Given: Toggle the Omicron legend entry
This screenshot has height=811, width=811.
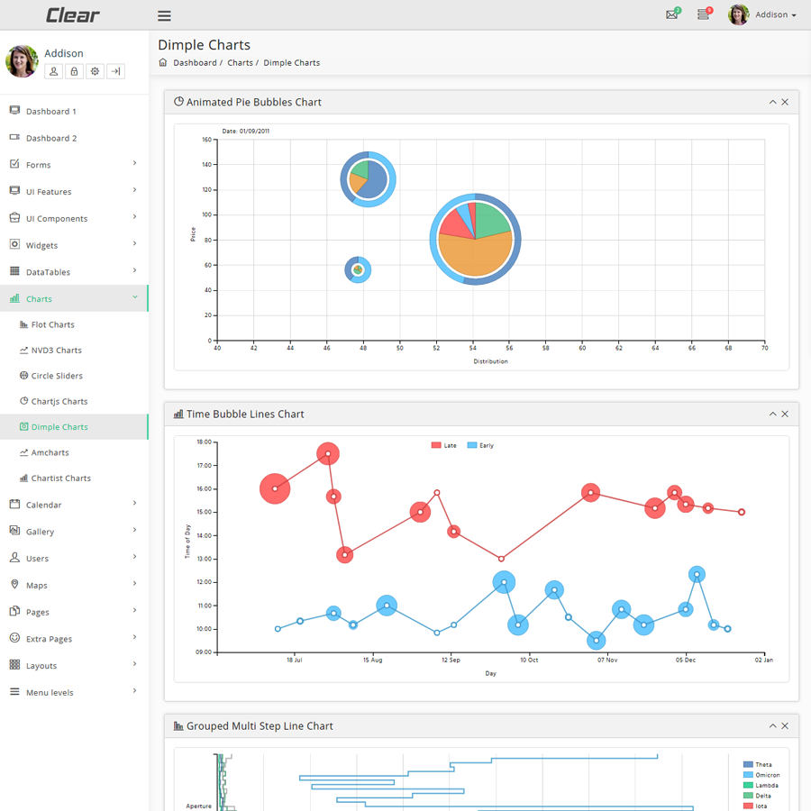Looking at the screenshot, I should 761,775.
